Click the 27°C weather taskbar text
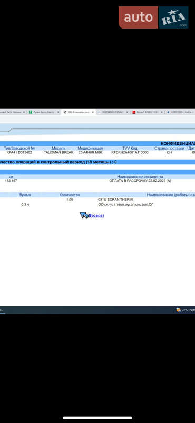Viewport: 195px width, 423px height. pyautogui.click(x=188, y=310)
